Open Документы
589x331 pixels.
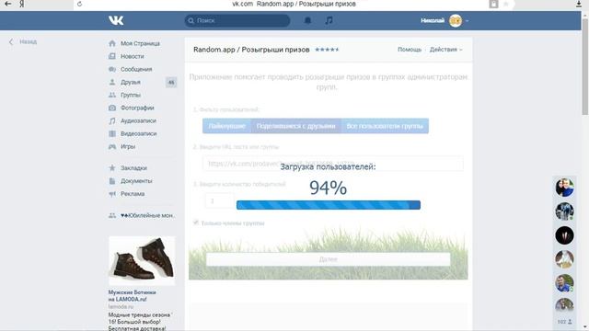click(x=136, y=181)
